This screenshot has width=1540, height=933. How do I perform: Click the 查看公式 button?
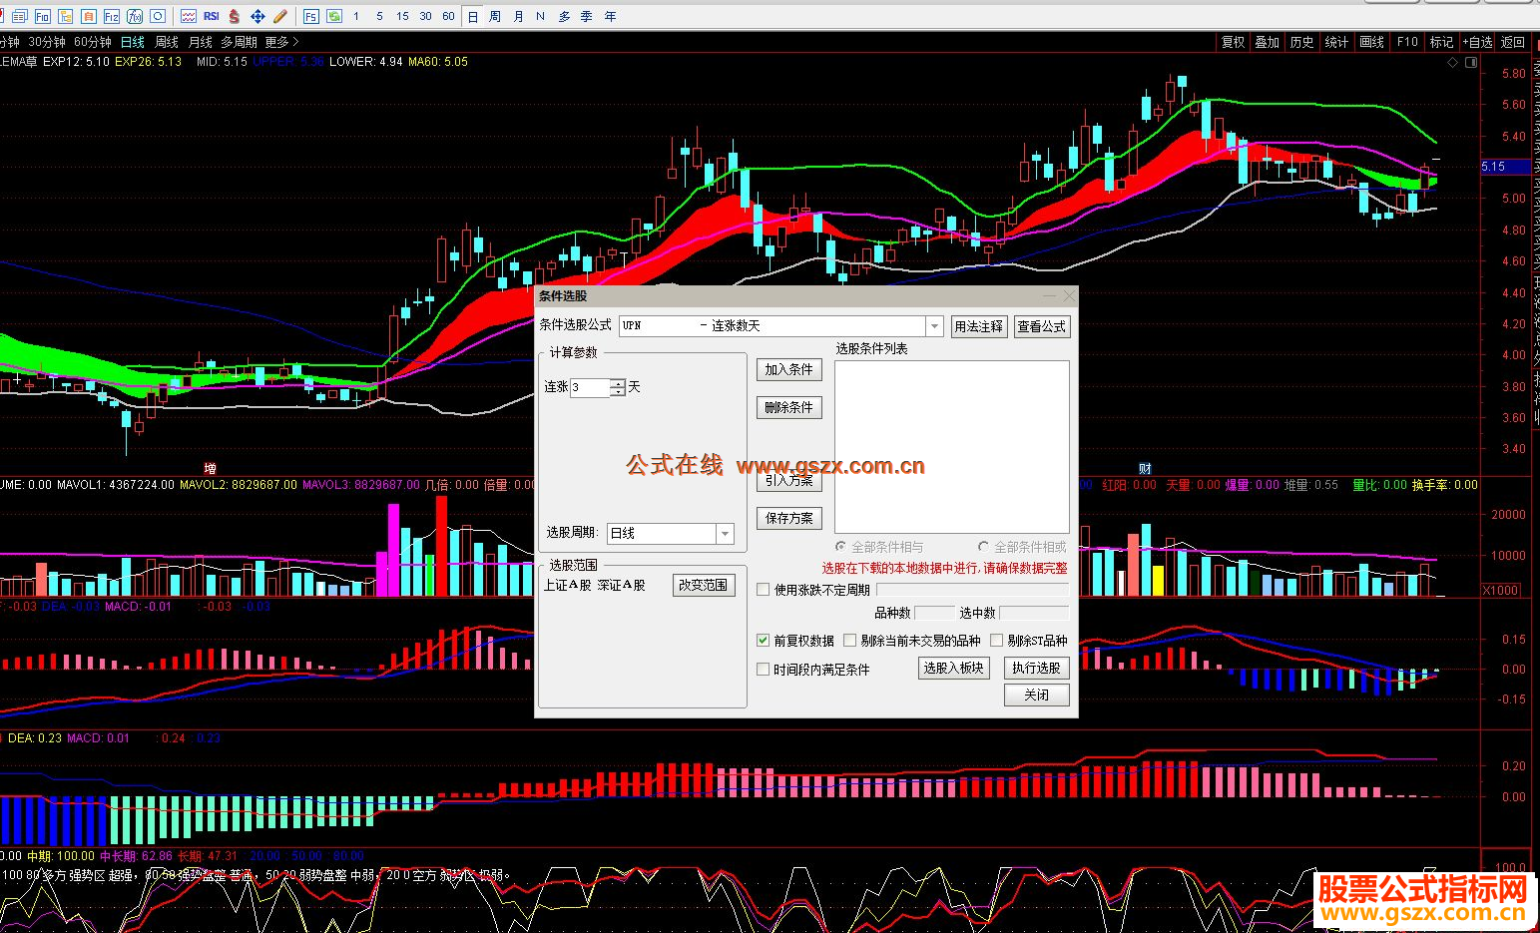(1042, 326)
